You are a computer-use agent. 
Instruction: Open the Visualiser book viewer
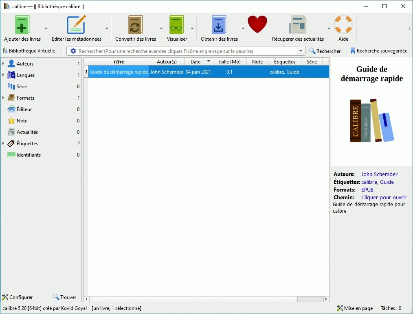point(177,25)
